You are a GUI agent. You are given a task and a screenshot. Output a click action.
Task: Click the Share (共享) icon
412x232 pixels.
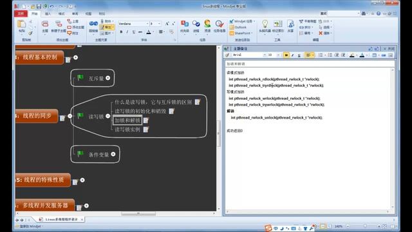tap(290, 24)
